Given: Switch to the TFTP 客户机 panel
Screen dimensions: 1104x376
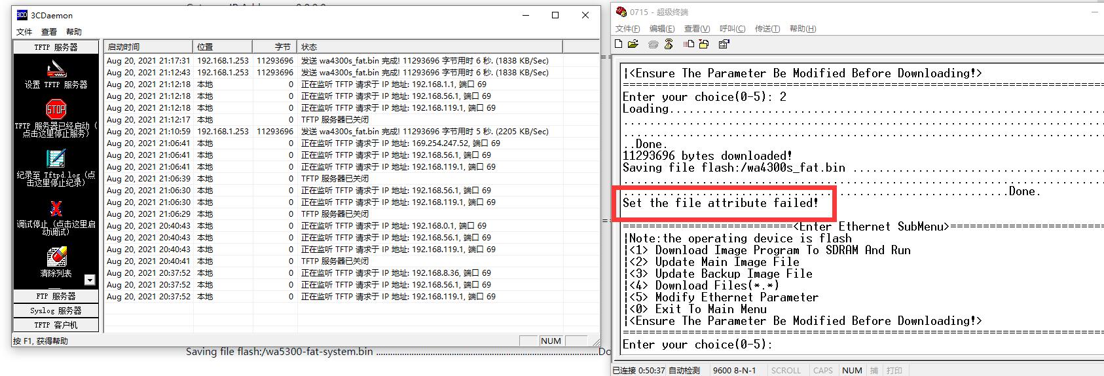Looking at the screenshot, I should [x=56, y=325].
